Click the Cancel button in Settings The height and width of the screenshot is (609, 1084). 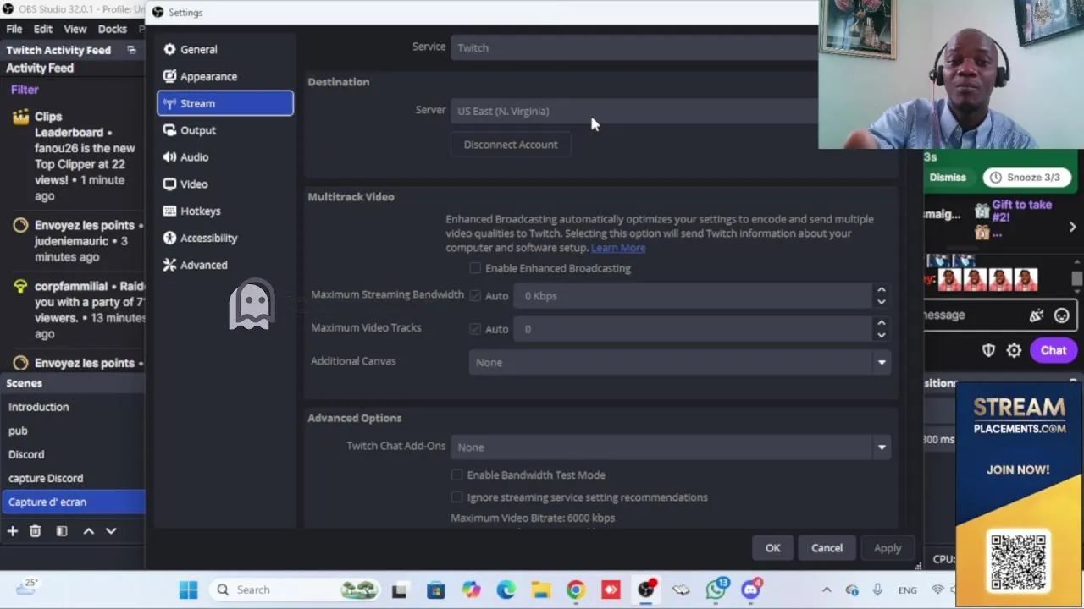[827, 548]
